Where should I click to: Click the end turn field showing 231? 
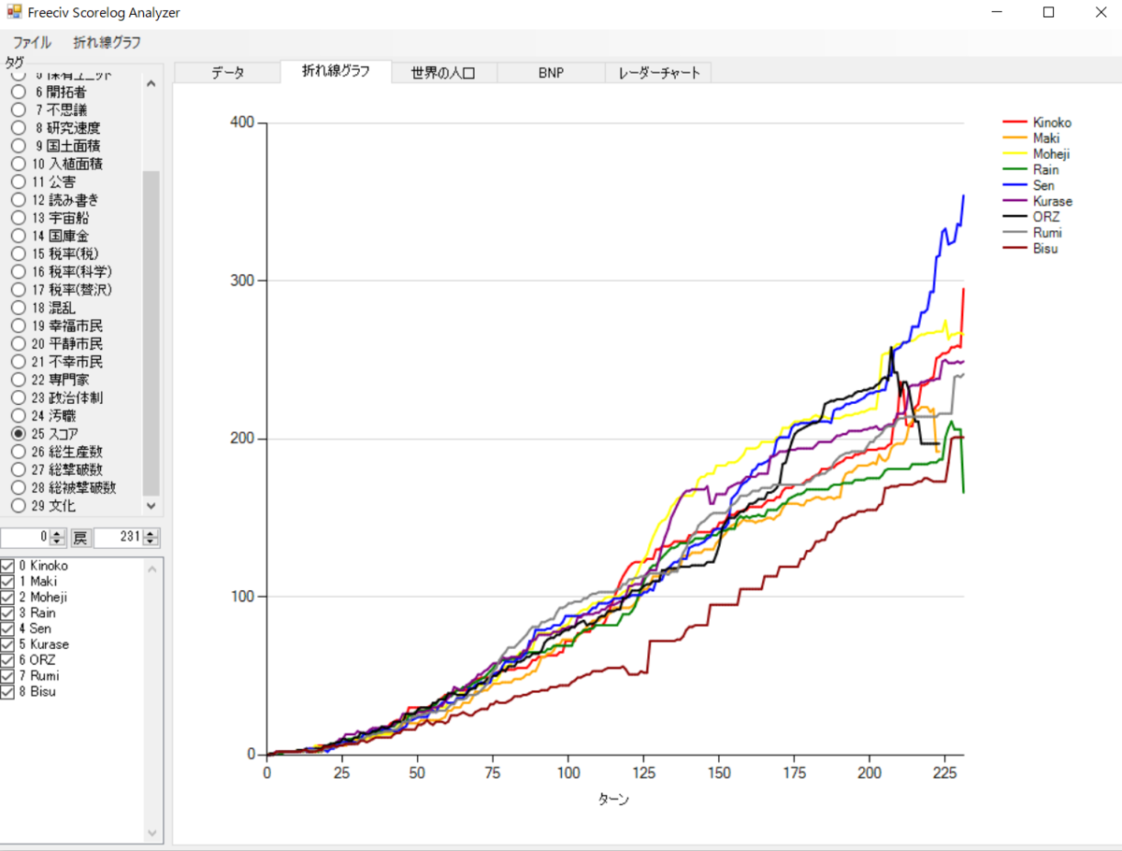tap(119, 538)
